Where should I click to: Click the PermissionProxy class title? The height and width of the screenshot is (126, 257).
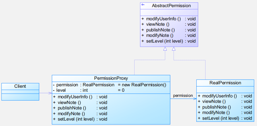coord(111,78)
